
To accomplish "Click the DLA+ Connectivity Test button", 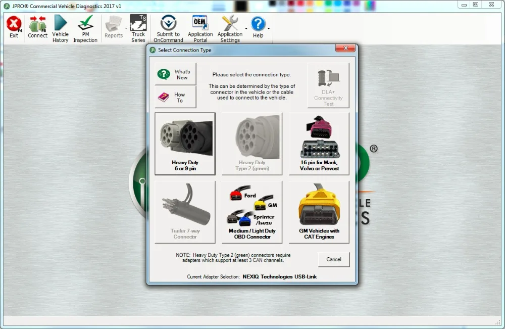I will click(328, 85).
